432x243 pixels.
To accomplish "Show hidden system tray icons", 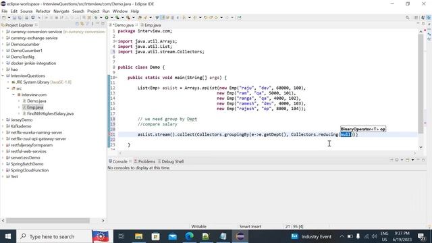I will point(342,236).
